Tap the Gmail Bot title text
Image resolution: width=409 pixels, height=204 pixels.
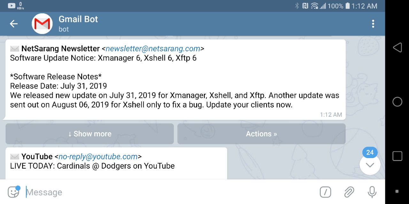pos(78,19)
